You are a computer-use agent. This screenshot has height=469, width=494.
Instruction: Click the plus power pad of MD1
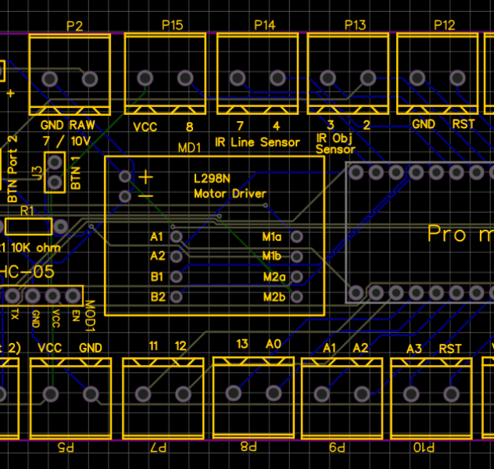pyautogui.click(x=125, y=177)
